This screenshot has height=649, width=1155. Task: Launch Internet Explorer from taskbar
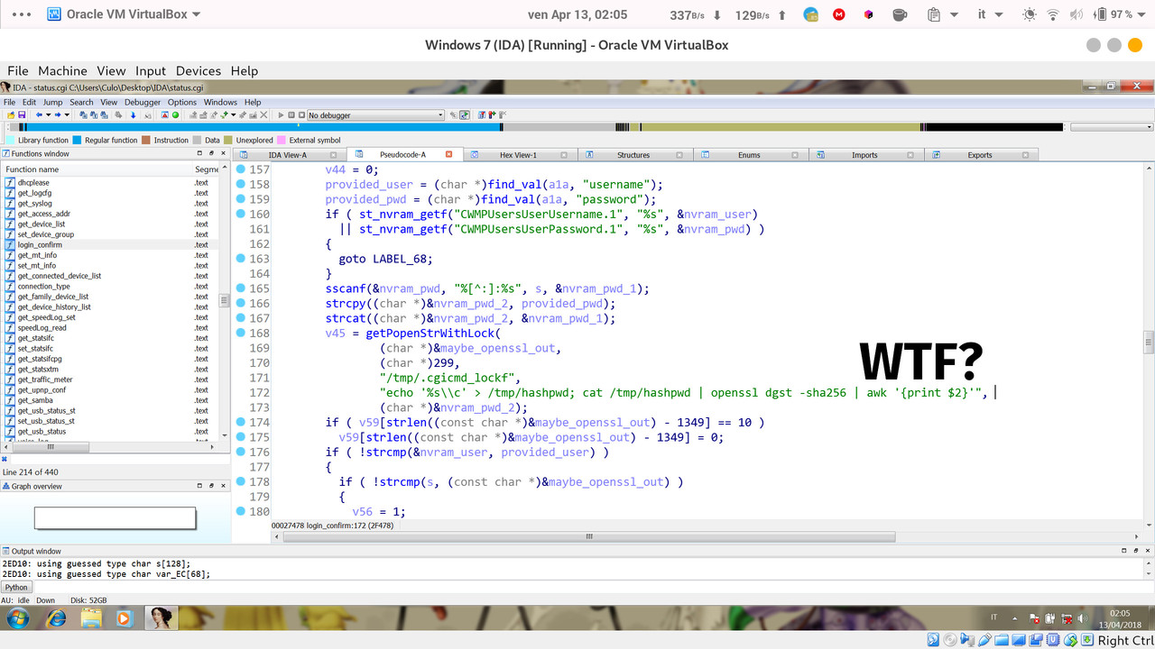[56, 617]
